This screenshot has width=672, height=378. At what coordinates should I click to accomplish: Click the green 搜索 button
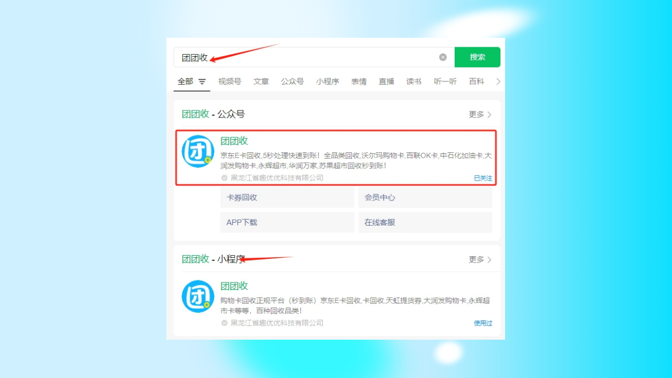[477, 57]
